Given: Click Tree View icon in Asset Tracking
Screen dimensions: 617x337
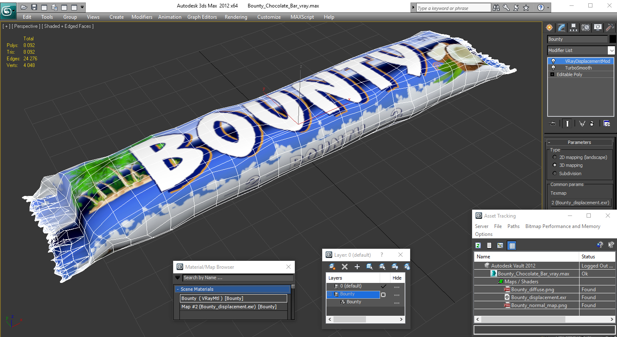Looking at the screenshot, I should click(x=500, y=245).
